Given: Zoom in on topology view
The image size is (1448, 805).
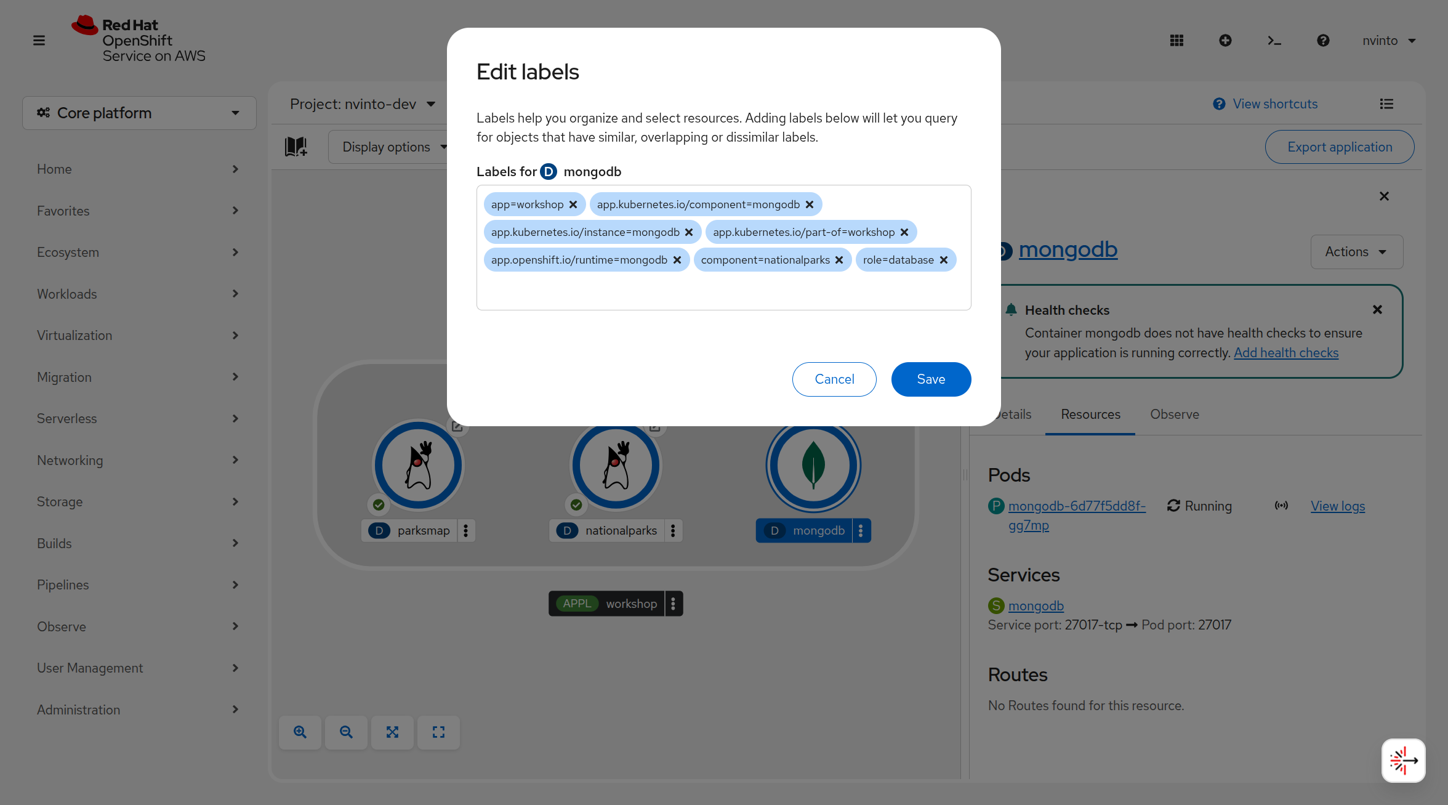Looking at the screenshot, I should pyautogui.click(x=300, y=732).
